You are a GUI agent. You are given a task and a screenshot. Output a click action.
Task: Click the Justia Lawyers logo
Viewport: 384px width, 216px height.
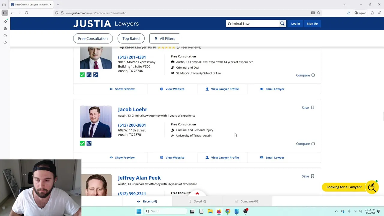[x=106, y=24]
